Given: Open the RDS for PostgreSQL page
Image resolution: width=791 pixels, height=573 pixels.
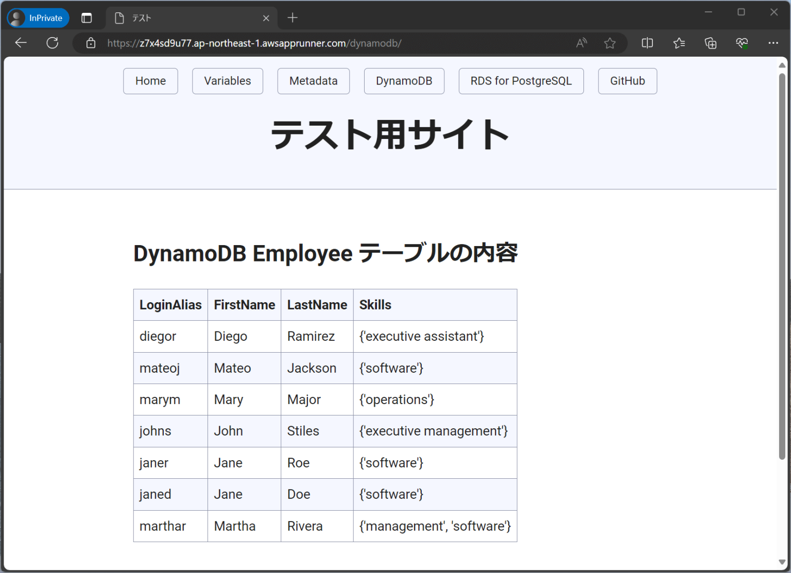Looking at the screenshot, I should (x=521, y=81).
